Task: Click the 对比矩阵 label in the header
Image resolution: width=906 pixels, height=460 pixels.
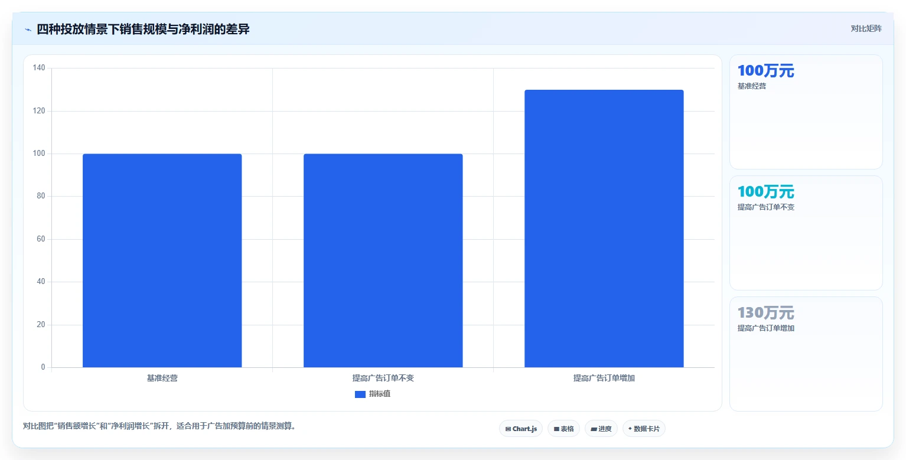Action: (x=866, y=29)
